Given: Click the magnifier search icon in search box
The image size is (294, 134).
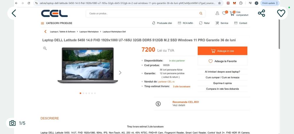Looking at the screenshot, I should [201, 13].
